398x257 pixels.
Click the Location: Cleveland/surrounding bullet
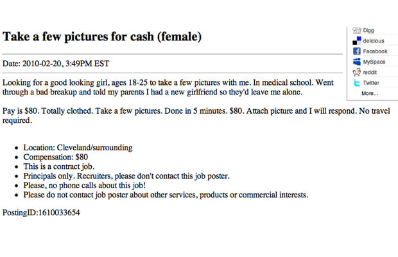[78, 148]
